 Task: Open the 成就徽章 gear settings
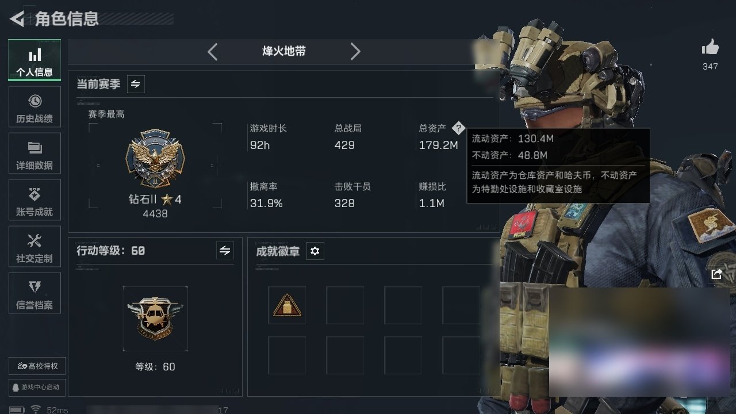[x=315, y=251]
